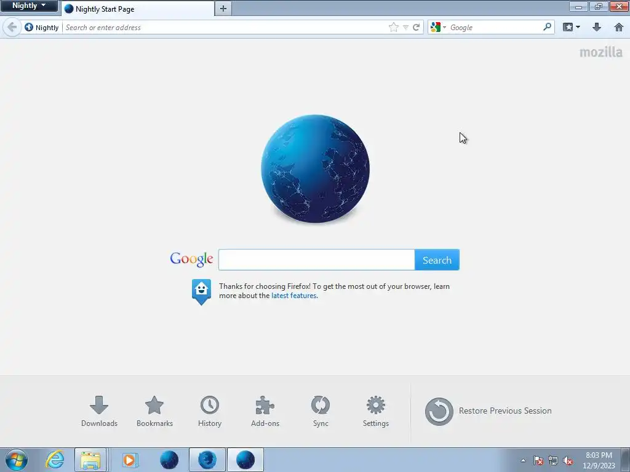Screen dimensions: 630x472
Task: Open the Windows Start menu orb
Action: 17,460
